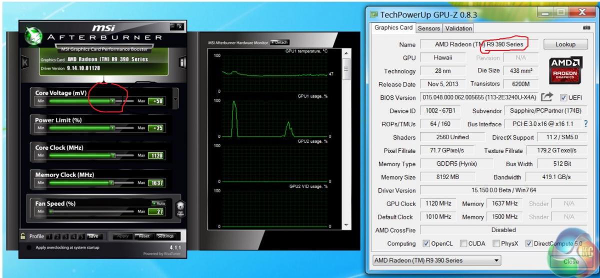Select profile slot 1 in Afterburner
Viewport: 600px width, 278px height.
(49, 236)
